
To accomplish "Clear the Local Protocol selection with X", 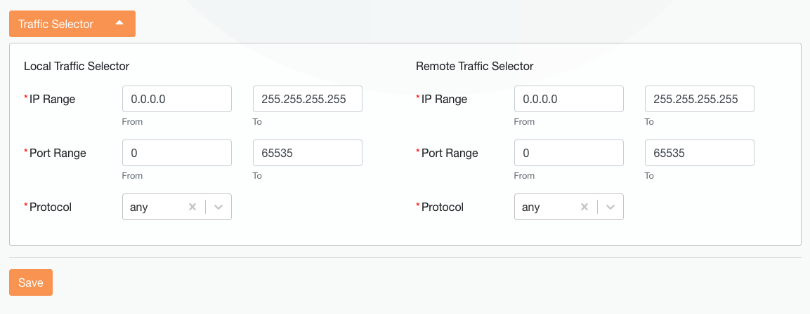I will pos(192,207).
